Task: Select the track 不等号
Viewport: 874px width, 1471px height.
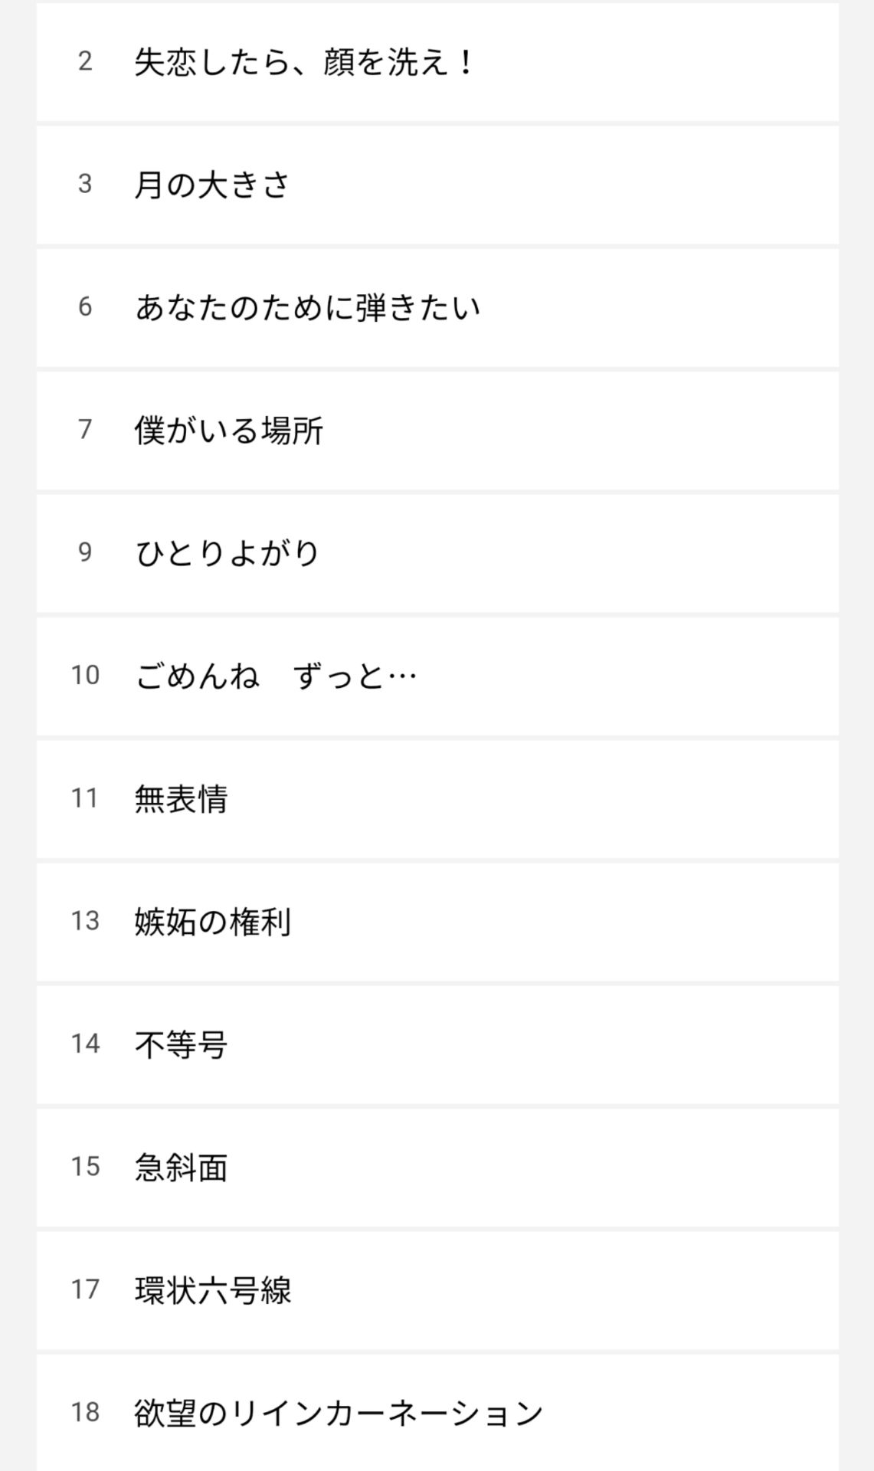Action: 182,1043
